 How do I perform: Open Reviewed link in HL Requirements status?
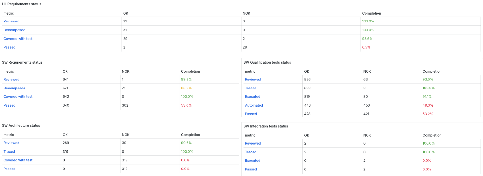(11, 21)
